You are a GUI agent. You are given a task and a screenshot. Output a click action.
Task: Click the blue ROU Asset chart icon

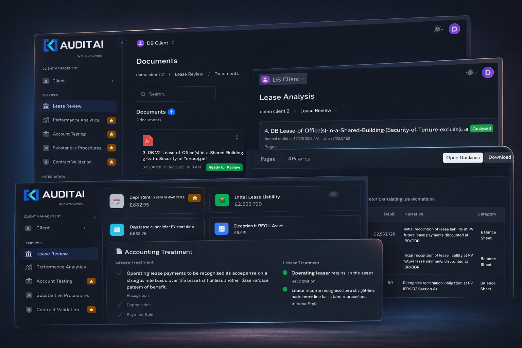tap(221, 229)
